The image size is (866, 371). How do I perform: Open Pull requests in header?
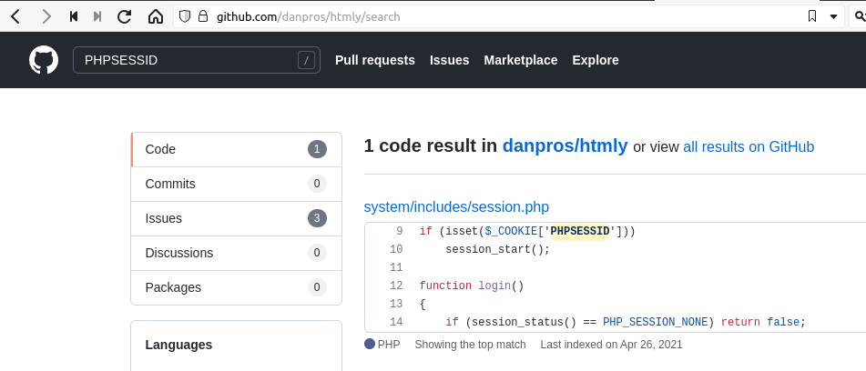375,60
